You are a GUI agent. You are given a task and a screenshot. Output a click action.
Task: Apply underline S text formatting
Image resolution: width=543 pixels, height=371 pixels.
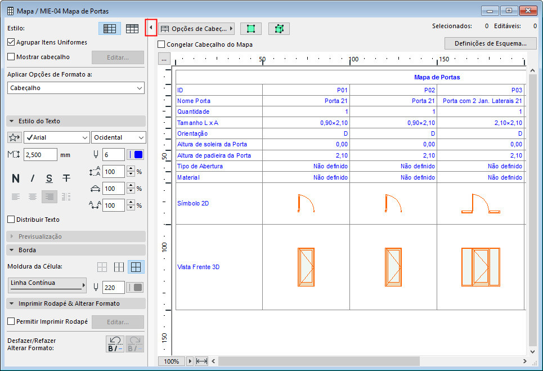pyautogui.click(x=50, y=178)
